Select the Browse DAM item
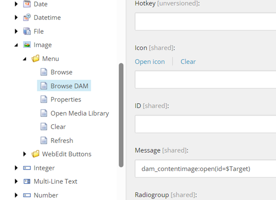The image size is (276, 200). click(x=69, y=86)
